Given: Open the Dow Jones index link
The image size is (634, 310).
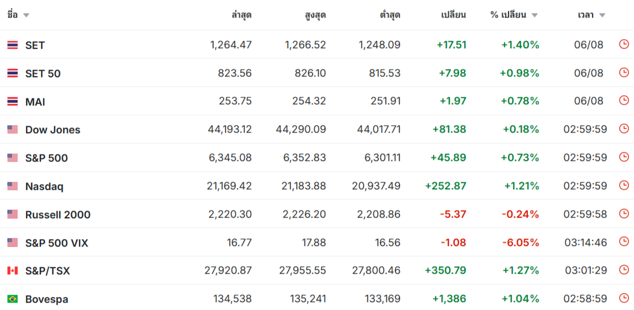Looking at the screenshot, I should [53, 130].
